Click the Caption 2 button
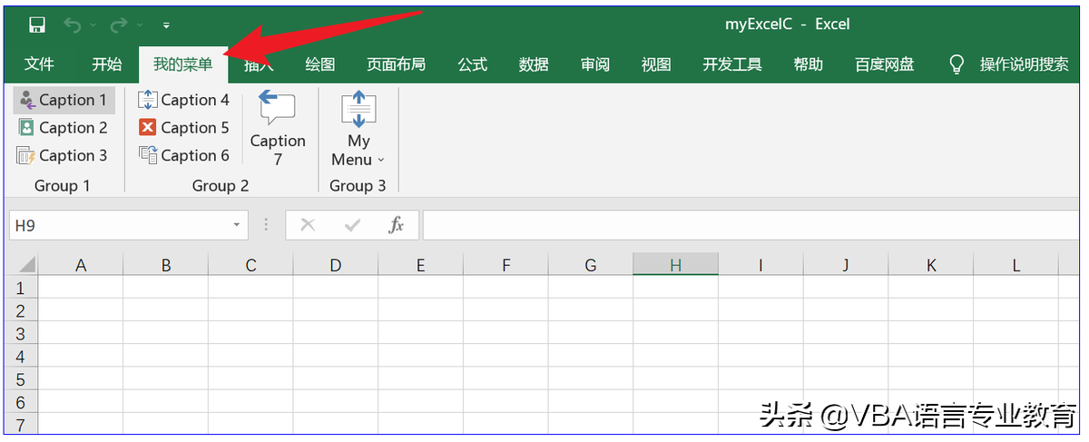Viewport: 1089px width, 442px height. tap(64, 128)
